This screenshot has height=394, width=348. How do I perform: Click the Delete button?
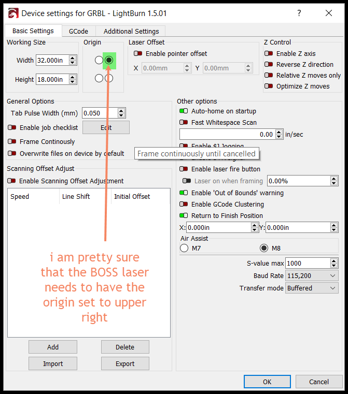pyautogui.click(x=125, y=347)
